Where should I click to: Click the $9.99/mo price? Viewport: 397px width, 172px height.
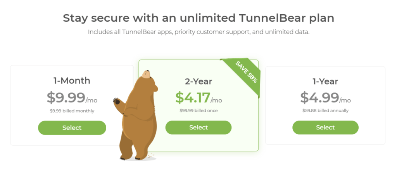72,98
